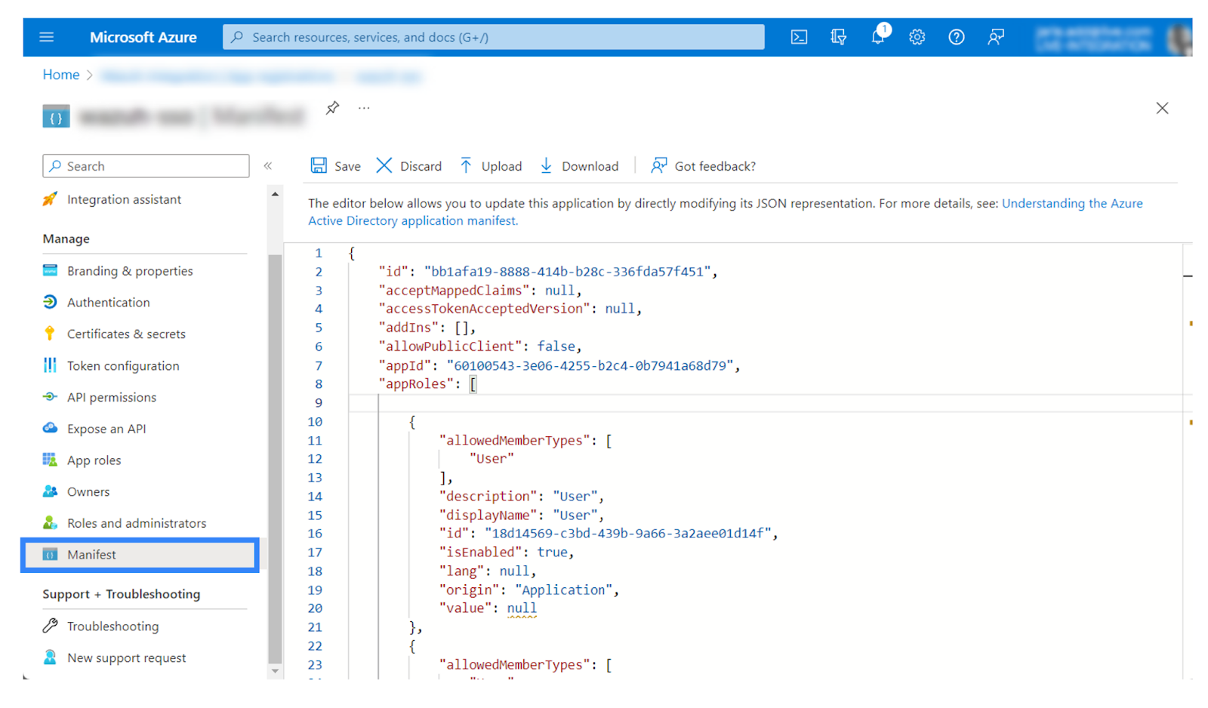The width and height of the screenshot is (1208, 708).
Task: Close the Manifest blade
Action: click(x=1162, y=108)
